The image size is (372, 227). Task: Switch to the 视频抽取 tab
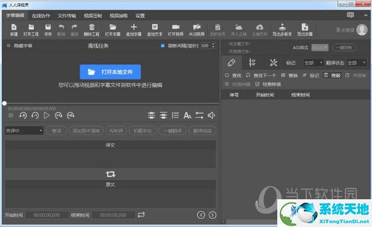(x=119, y=16)
